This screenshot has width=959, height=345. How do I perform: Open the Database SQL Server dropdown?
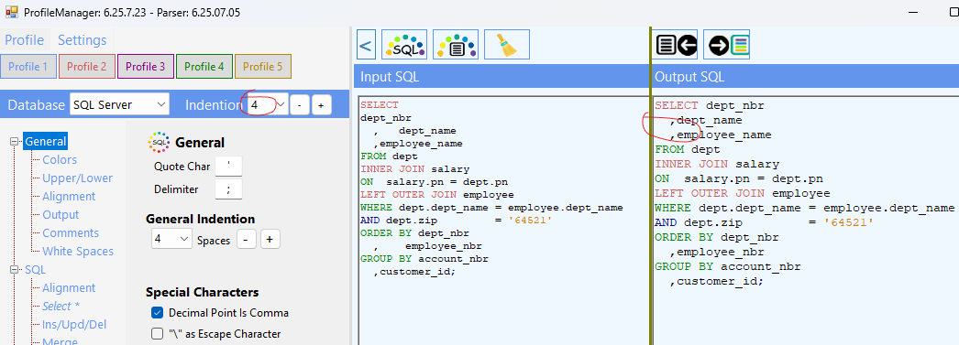point(119,105)
